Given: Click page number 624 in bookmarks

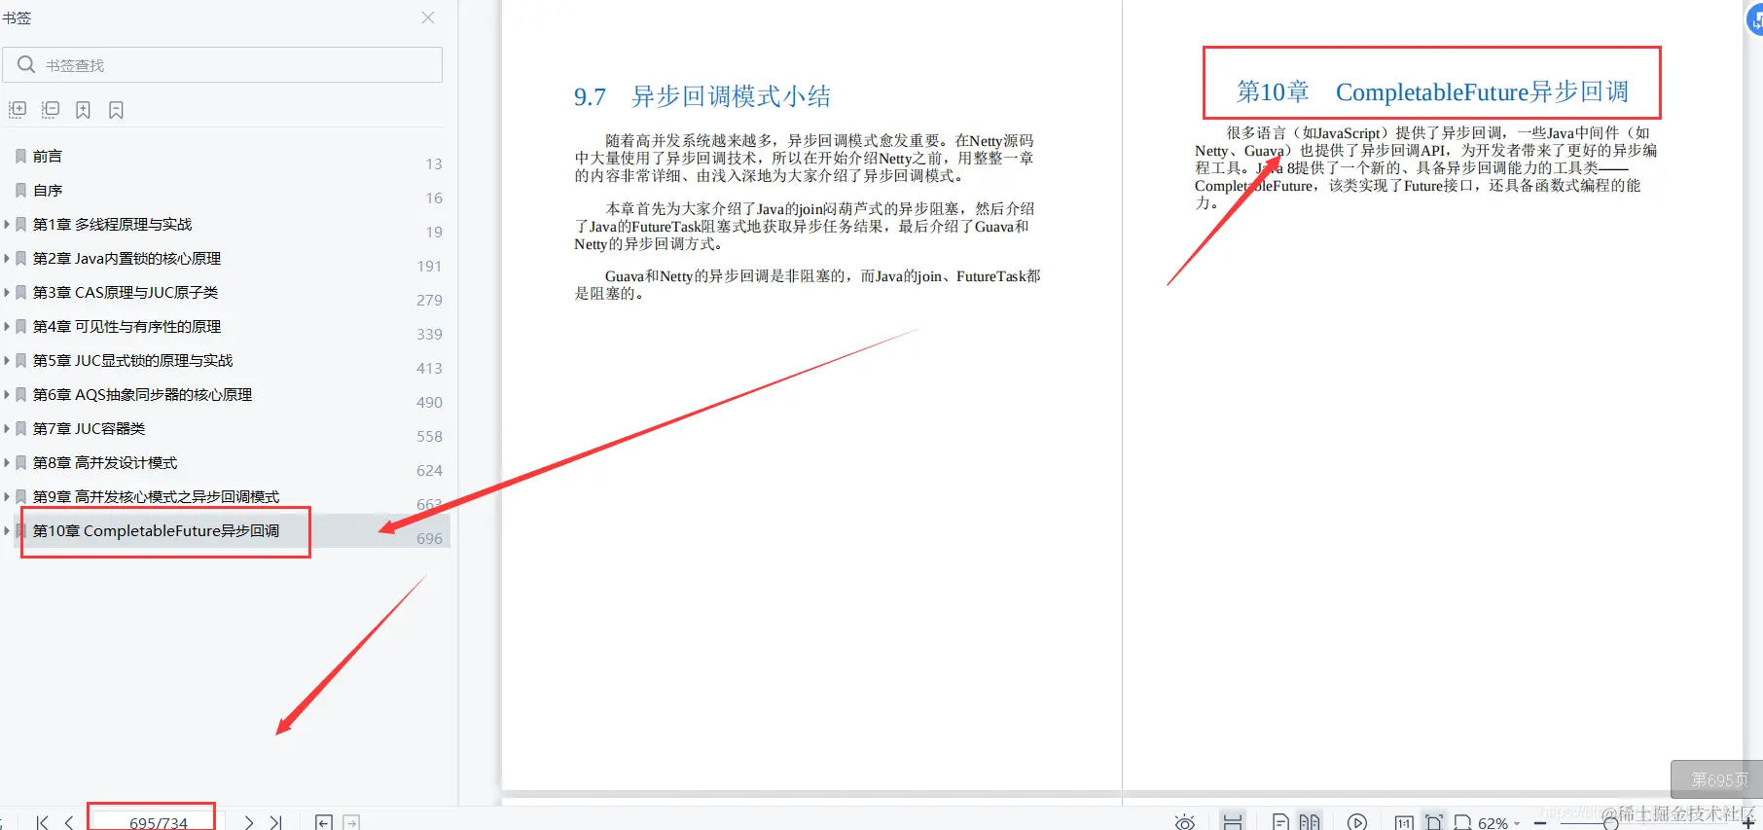Looking at the screenshot, I should [x=429, y=470].
